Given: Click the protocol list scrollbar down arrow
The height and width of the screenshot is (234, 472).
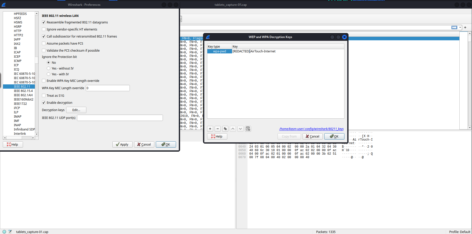Looking at the screenshot, I should point(37,134).
